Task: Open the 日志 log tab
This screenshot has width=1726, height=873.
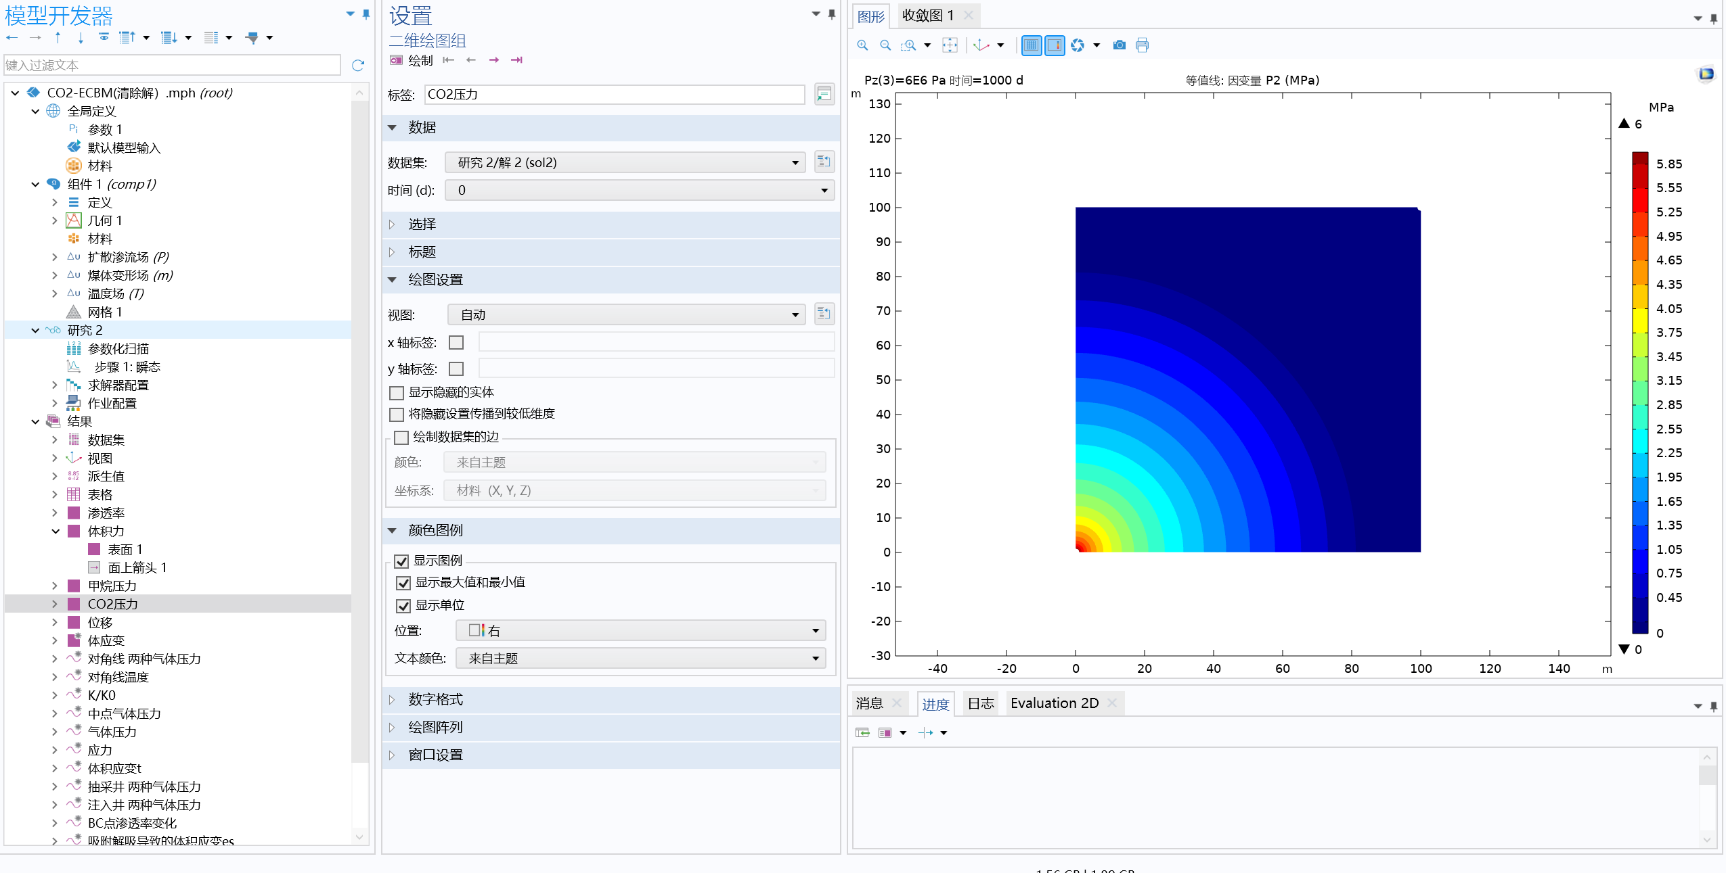Action: click(980, 703)
